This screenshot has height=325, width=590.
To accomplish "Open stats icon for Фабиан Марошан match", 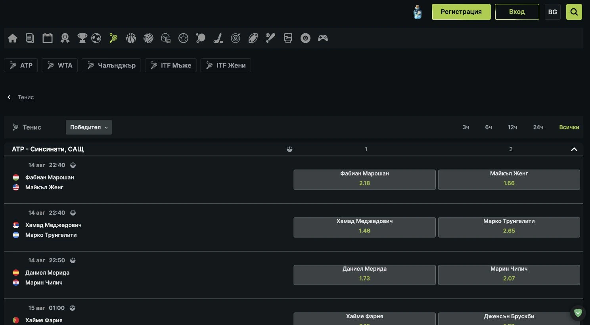I will coord(73,165).
